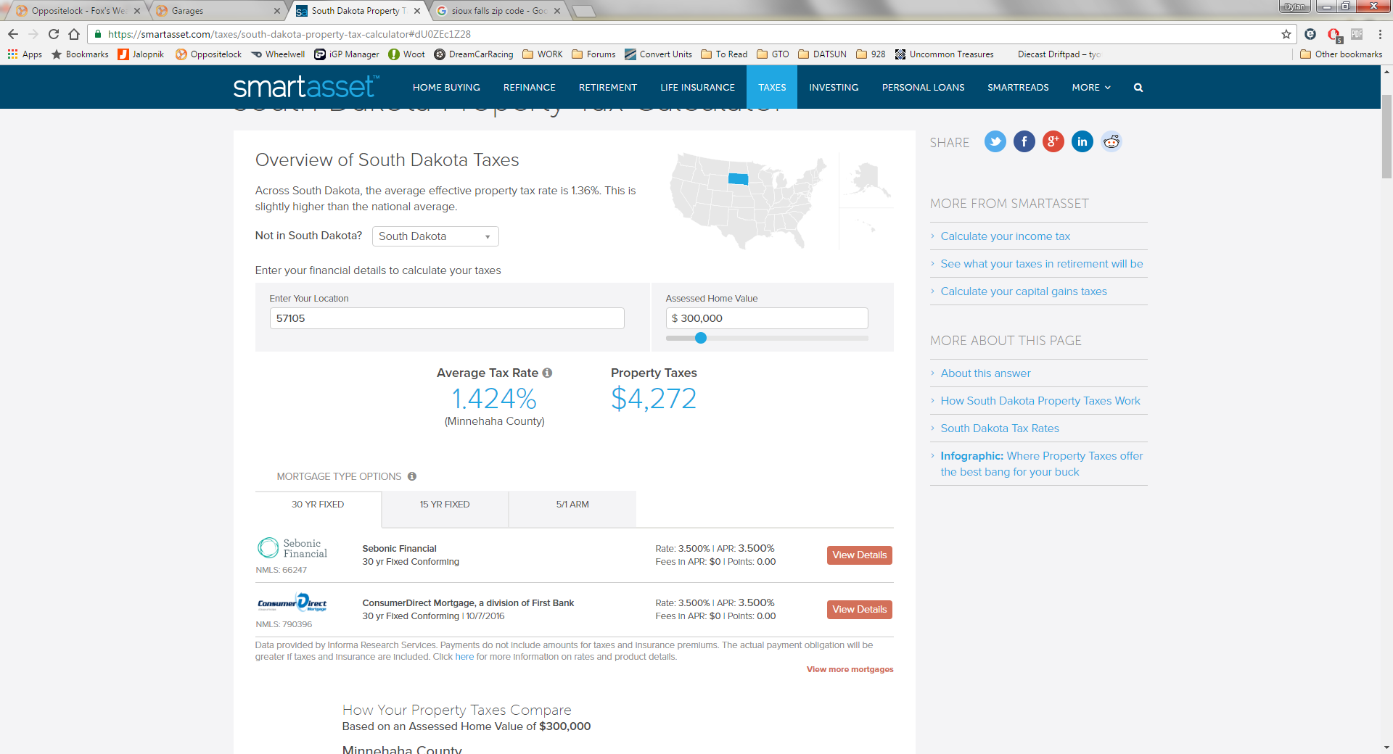
Task: Share page on Twitter icon
Action: tap(995, 141)
